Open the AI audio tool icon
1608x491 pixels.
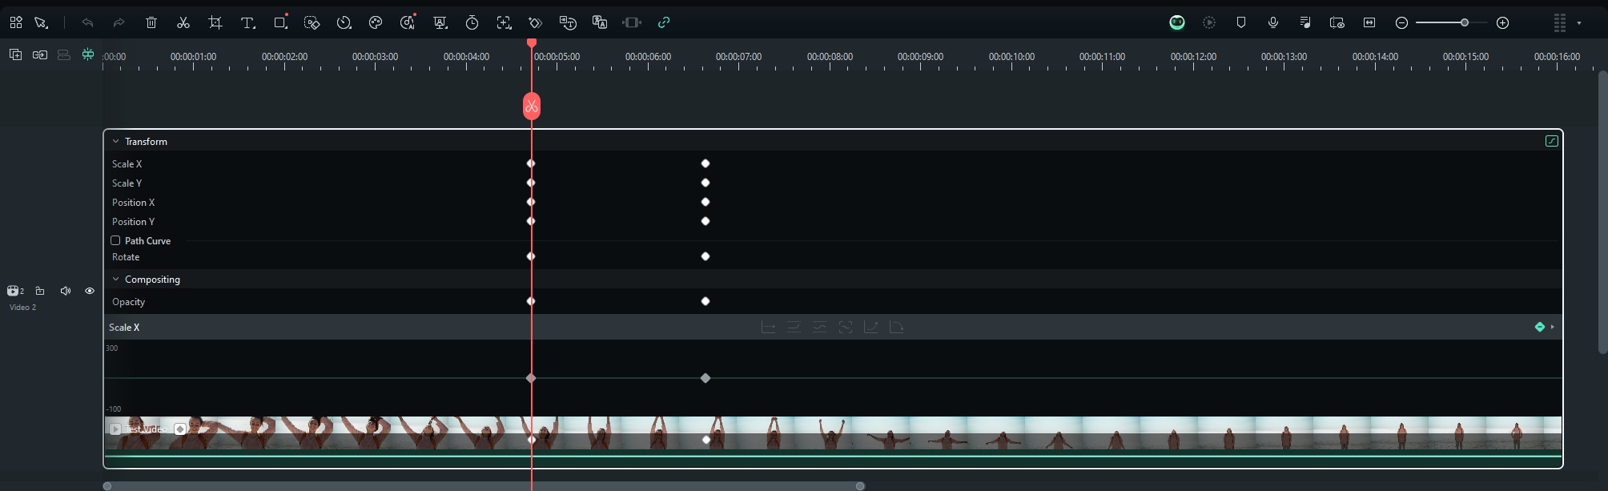pos(408,22)
